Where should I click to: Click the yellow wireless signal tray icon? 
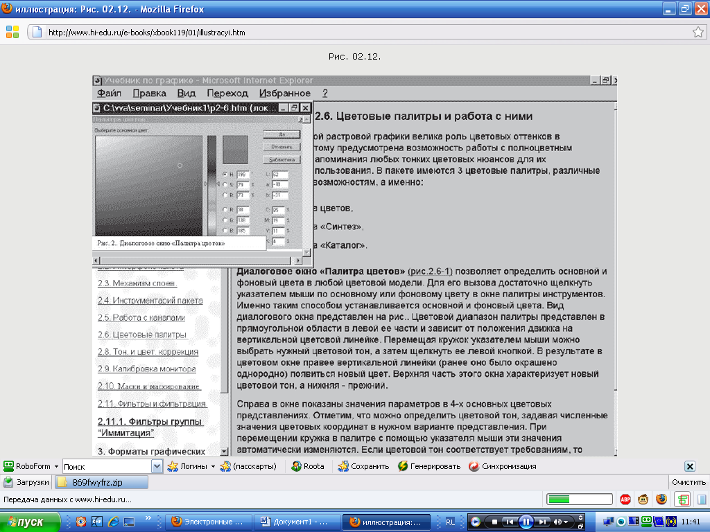[x=671, y=522]
